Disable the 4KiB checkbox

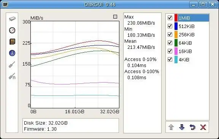[170, 59]
